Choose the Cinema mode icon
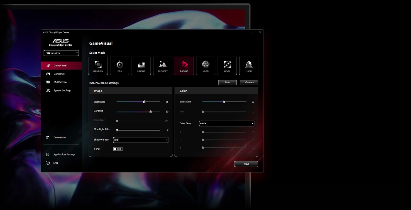The height and width of the screenshot is (210, 411). [141, 66]
